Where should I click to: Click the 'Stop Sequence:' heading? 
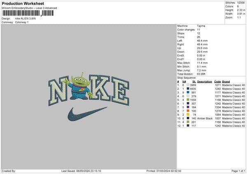pos(186,78)
